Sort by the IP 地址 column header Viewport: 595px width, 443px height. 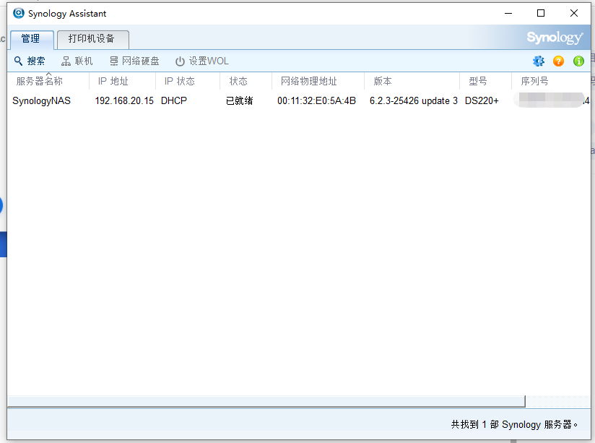pos(122,82)
